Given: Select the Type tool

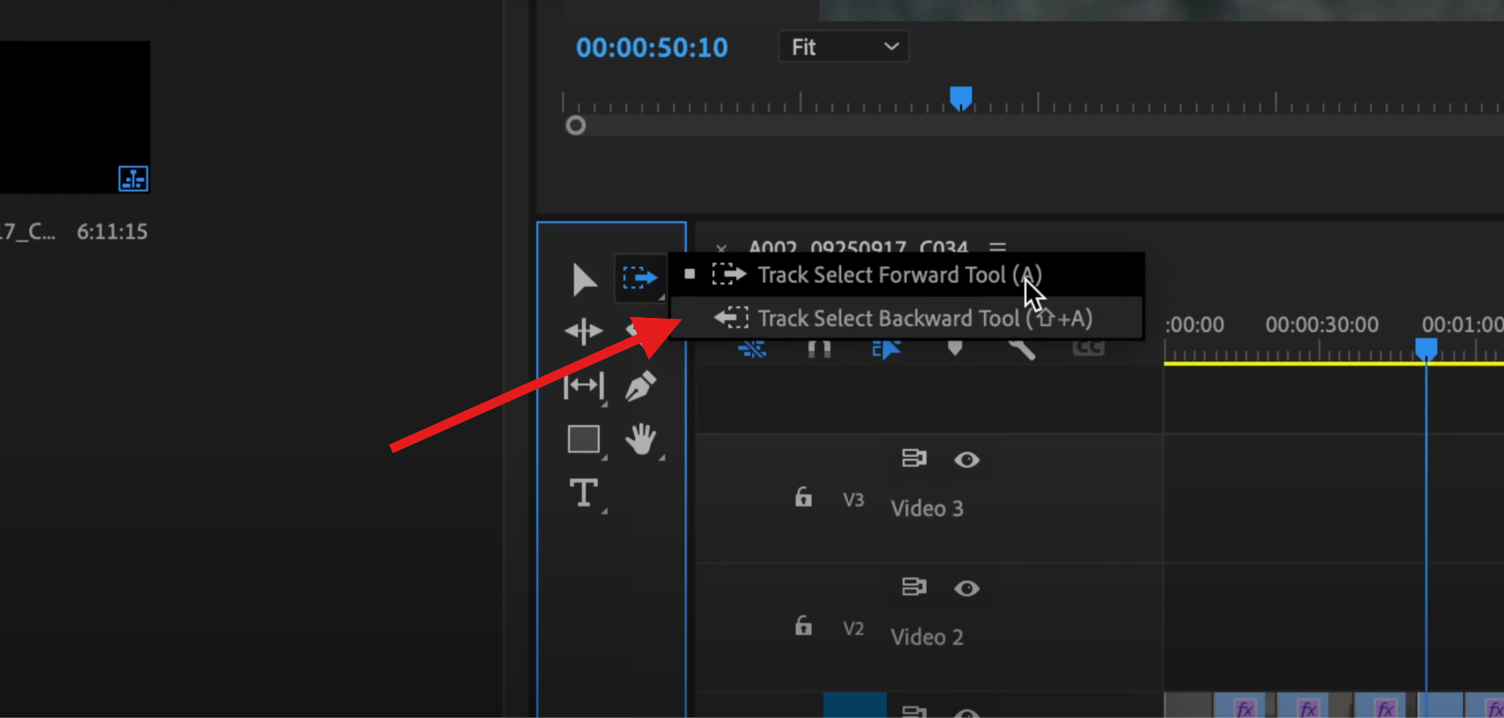Looking at the screenshot, I should [x=584, y=493].
